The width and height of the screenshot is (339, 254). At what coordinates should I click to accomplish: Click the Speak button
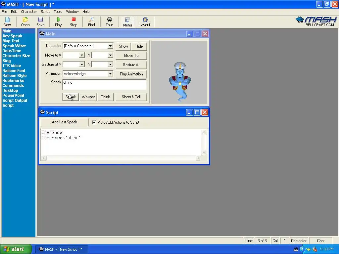point(71,97)
